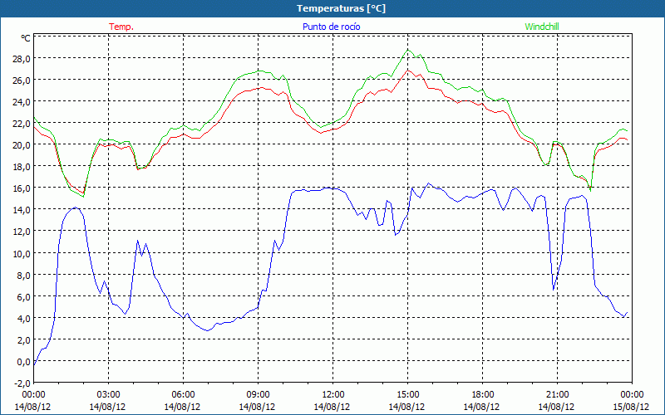
Task: Click the 18,0 y-axis value
Action: (x=22, y=166)
